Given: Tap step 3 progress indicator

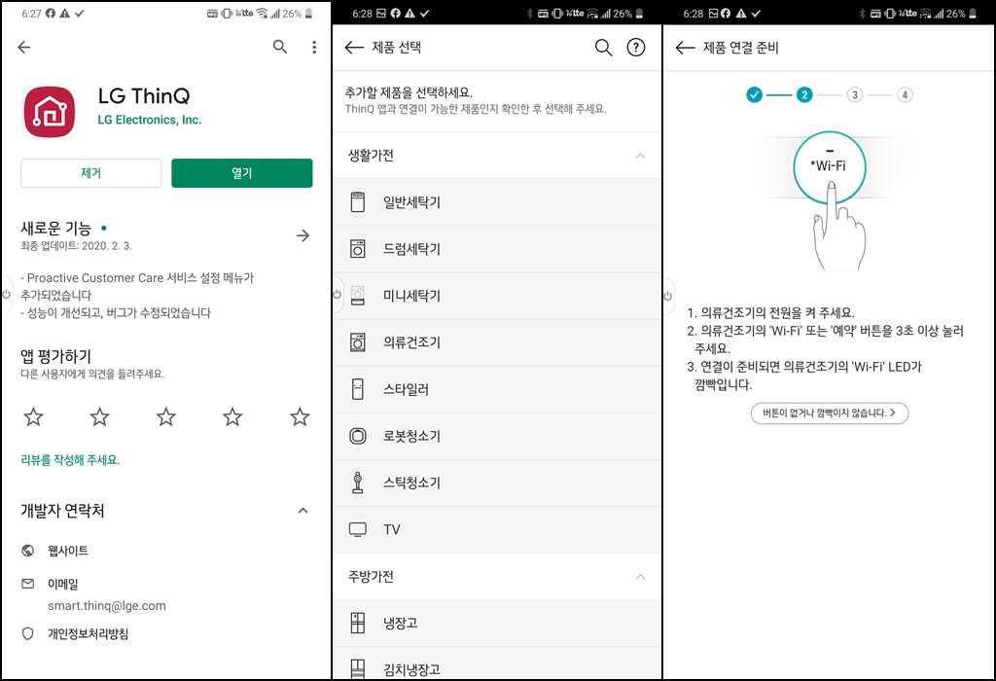Looking at the screenshot, I should click(854, 94).
